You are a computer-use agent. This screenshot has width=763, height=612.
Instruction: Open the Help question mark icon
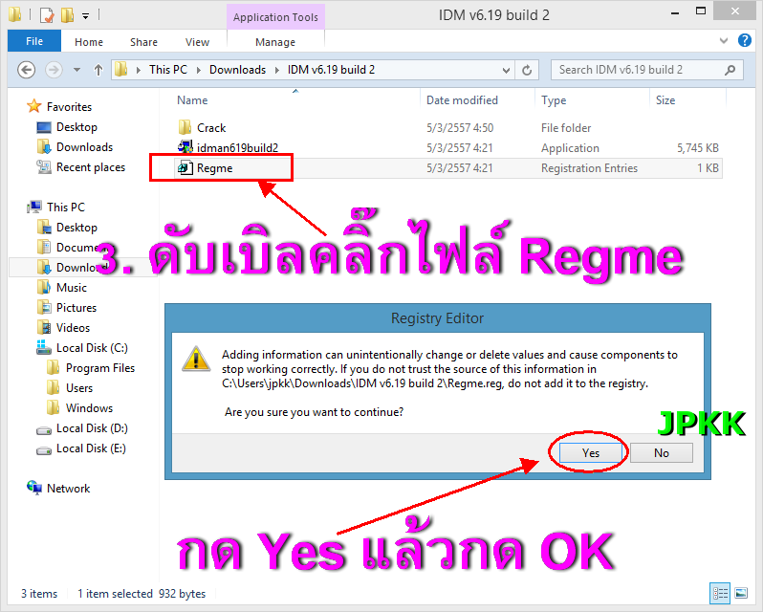point(745,40)
